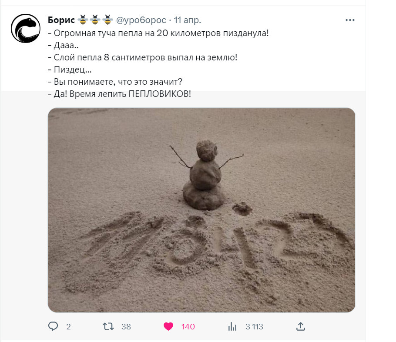Viewport: 396px width, 342px height.
Task: Open the three-dot more options menu
Action: tap(350, 20)
